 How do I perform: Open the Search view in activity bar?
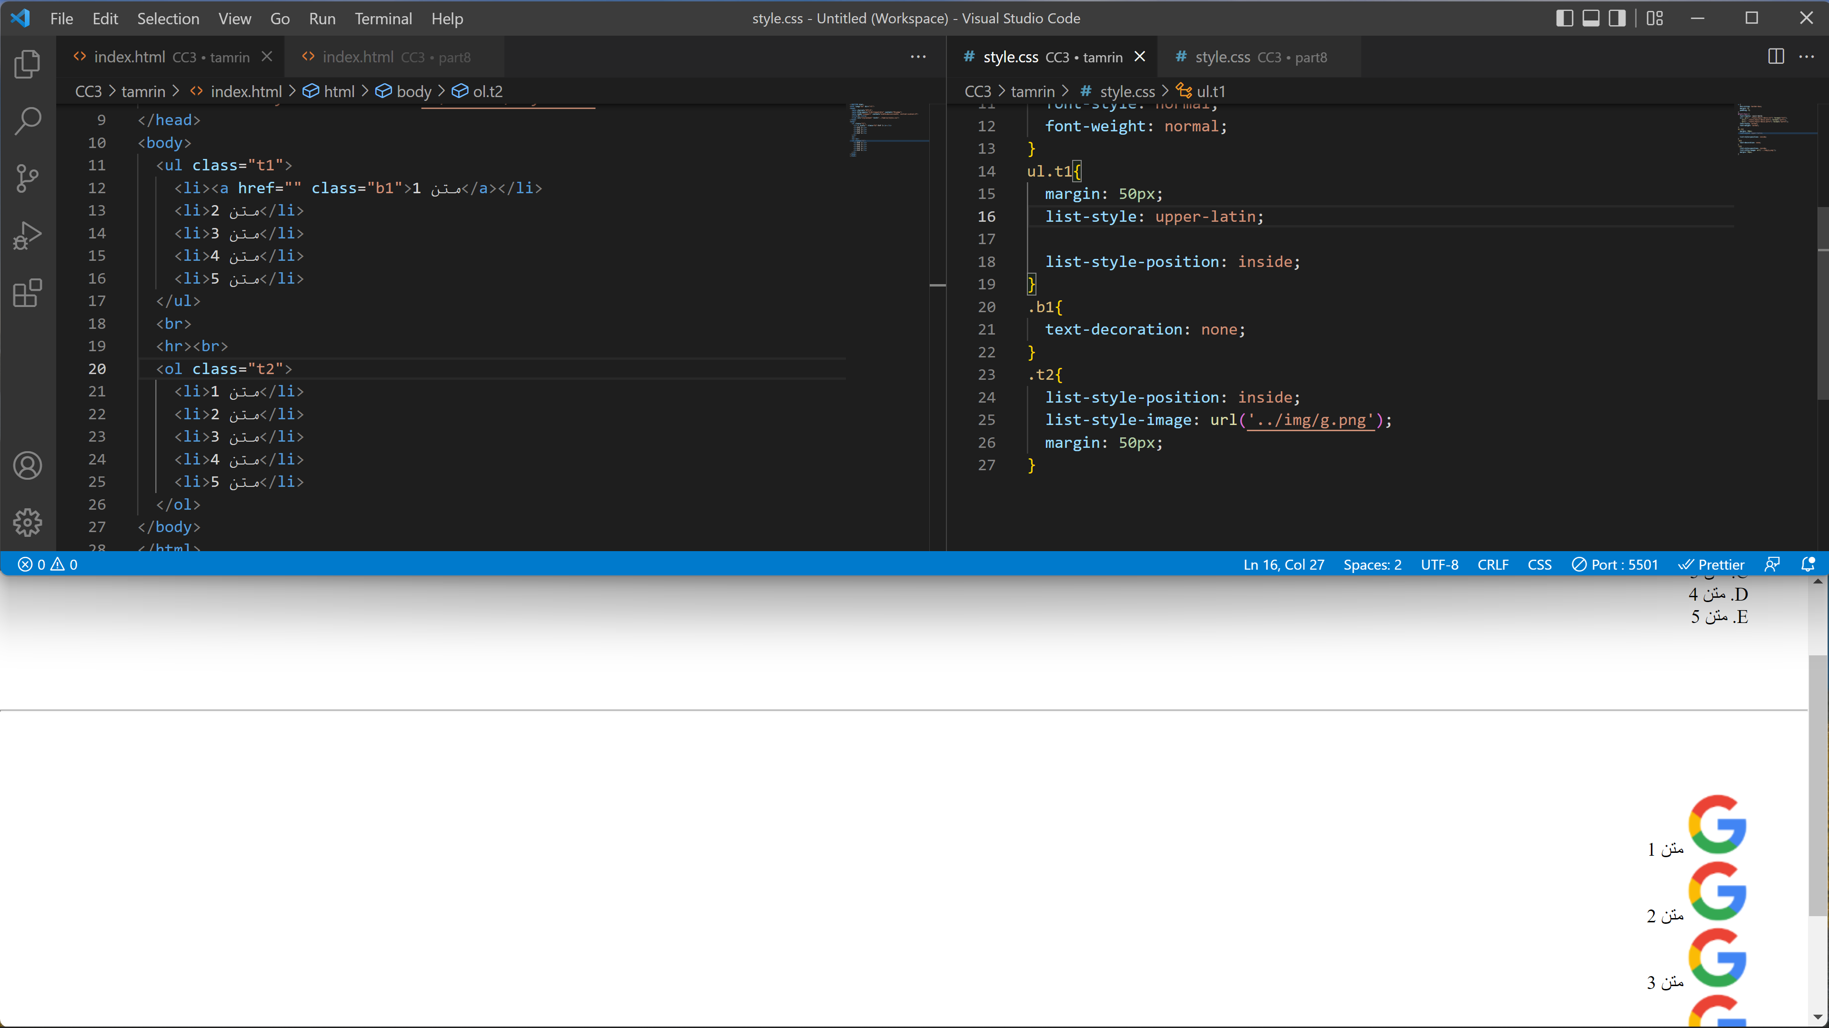[28, 121]
